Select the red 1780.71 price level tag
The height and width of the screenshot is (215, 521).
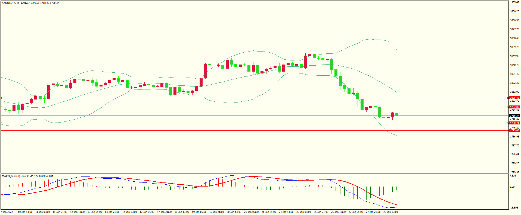pyautogui.click(x=514, y=123)
